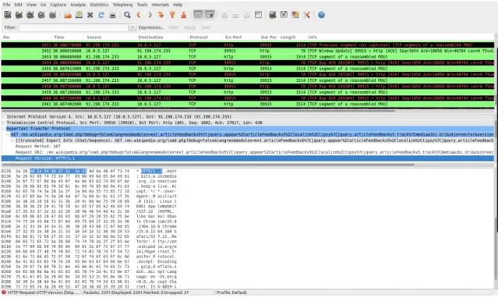Image resolution: width=498 pixels, height=301 pixels.
Task: Click the filter Save button
Action: (206, 27)
